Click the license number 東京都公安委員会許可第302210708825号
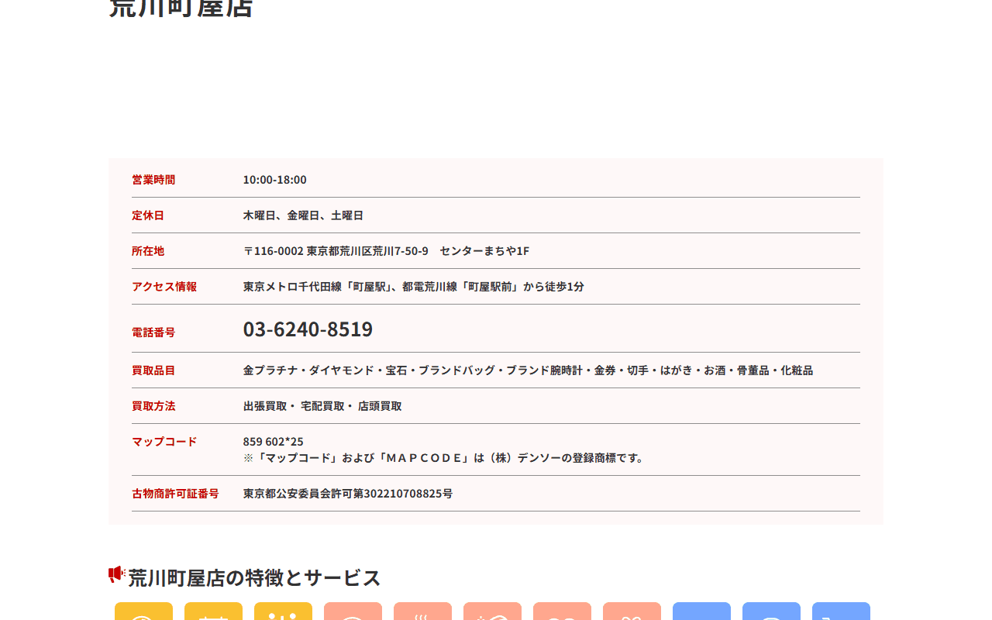The height and width of the screenshot is (620, 992). pyautogui.click(x=348, y=494)
